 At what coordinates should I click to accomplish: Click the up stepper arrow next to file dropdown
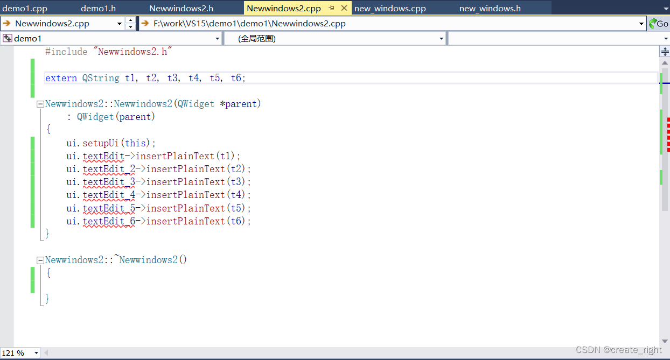[131, 20]
